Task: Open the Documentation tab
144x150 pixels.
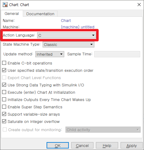Action: tap(40, 14)
